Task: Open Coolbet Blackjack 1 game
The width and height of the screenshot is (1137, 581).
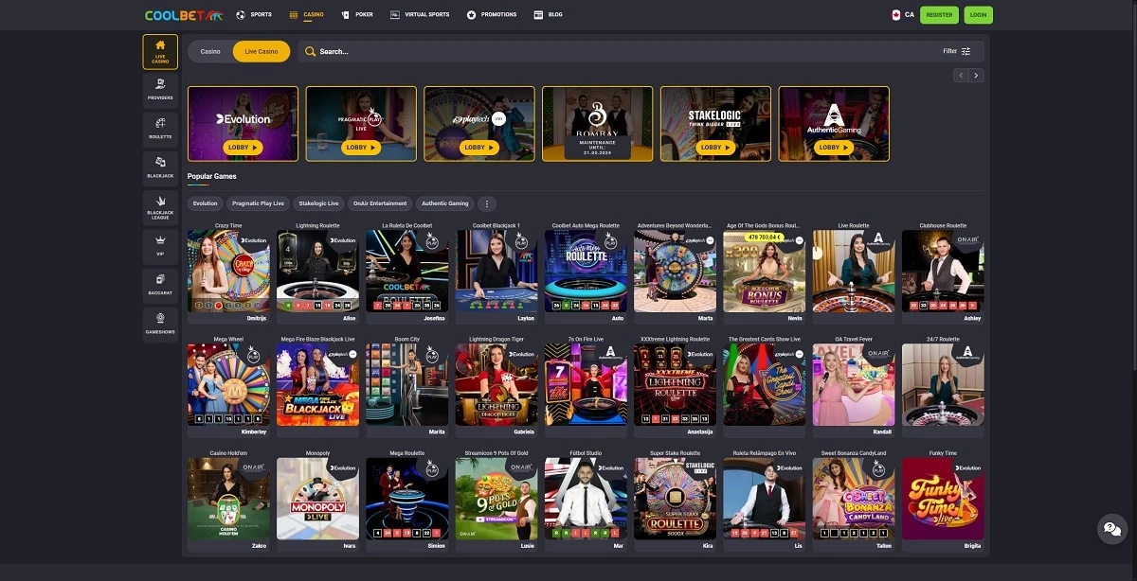Action: (496, 271)
